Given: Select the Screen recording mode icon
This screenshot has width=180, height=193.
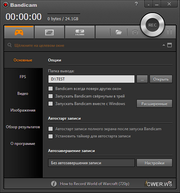Looking at the screenshot, I should tap(49, 32).
